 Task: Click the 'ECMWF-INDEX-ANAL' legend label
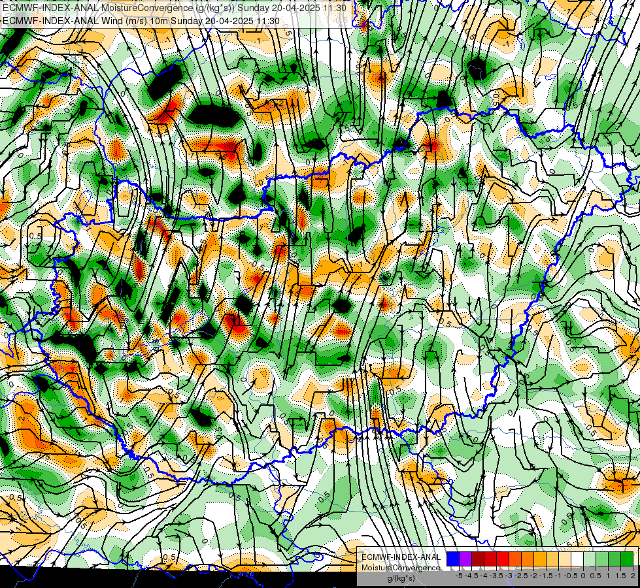[x=401, y=557]
